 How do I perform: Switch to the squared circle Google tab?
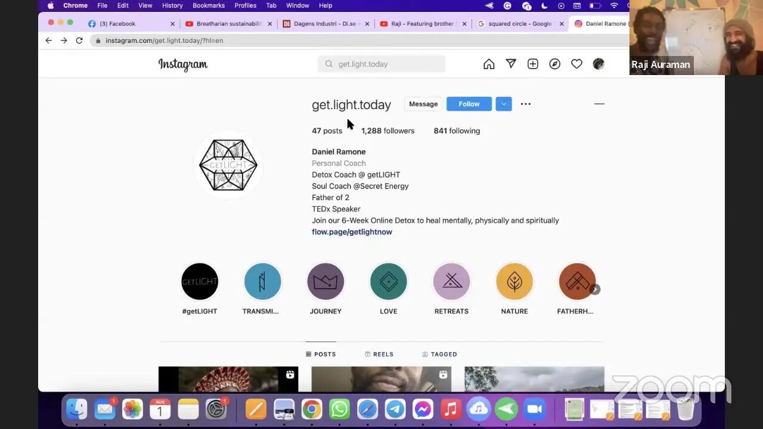(520, 24)
